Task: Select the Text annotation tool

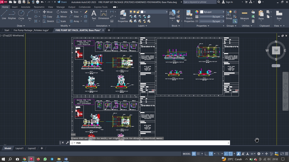Action: pyautogui.click(x=94, y=15)
